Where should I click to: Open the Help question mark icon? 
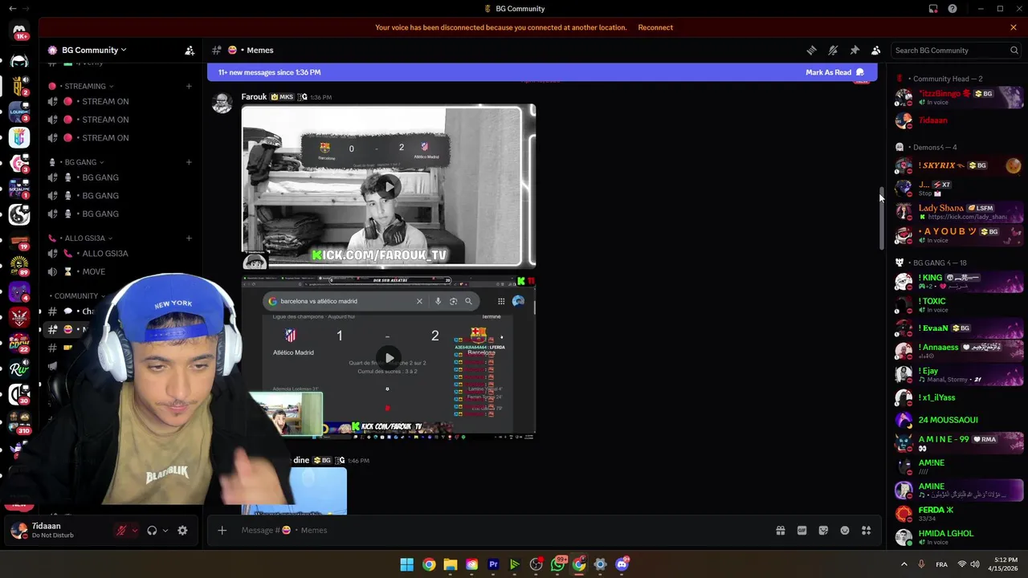(953, 9)
